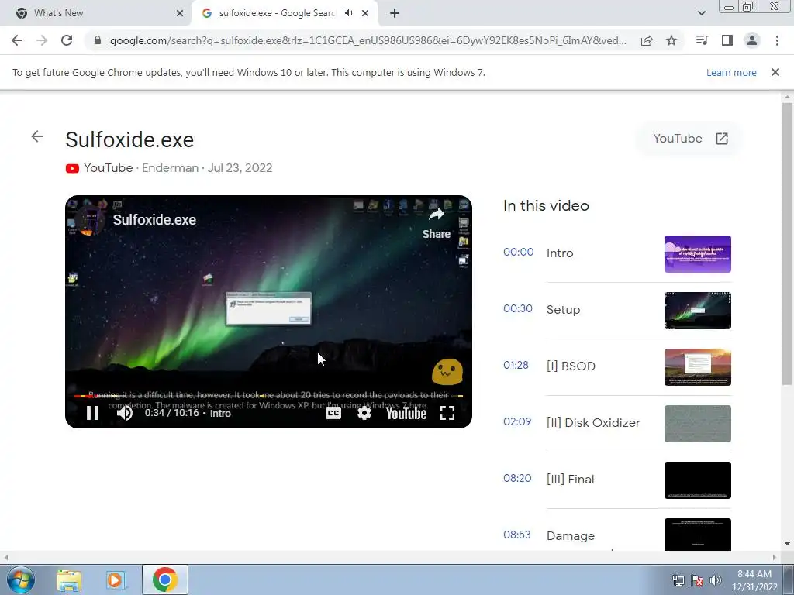Screen dimensions: 794x595
Task: Reload the page in Chrome
Action: [67, 40]
